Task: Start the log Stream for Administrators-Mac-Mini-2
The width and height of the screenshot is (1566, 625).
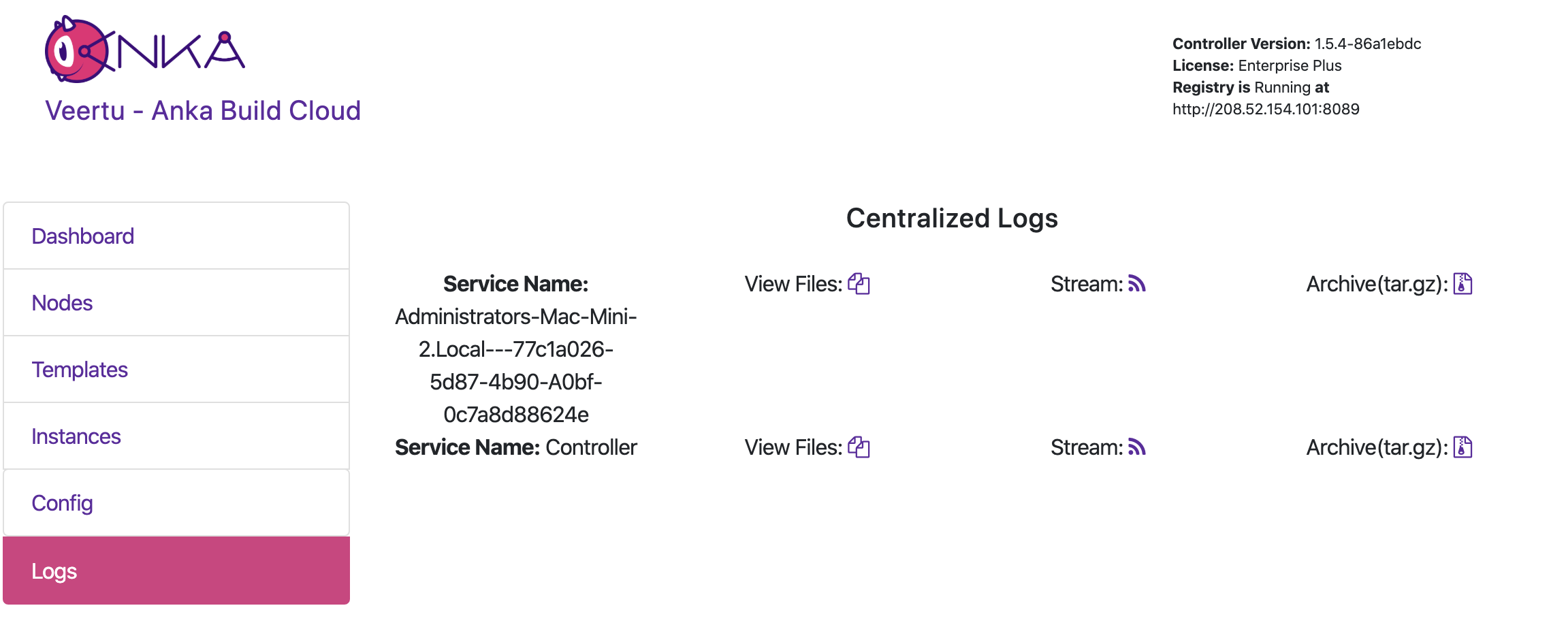Action: coord(1137,285)
